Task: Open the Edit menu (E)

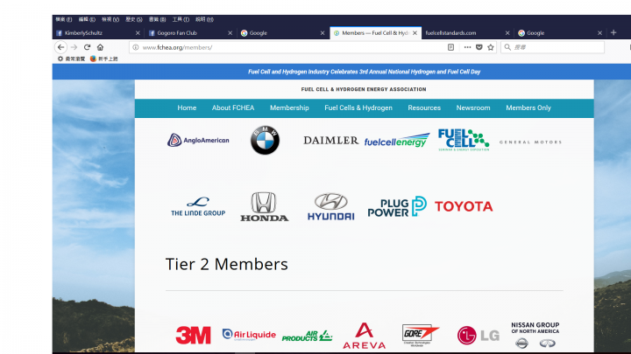Action: [87, 19]
